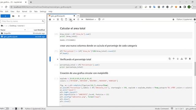Open a new browser tab with the plus
This screenshot has height=110, width=196.
tap(31, 2)
